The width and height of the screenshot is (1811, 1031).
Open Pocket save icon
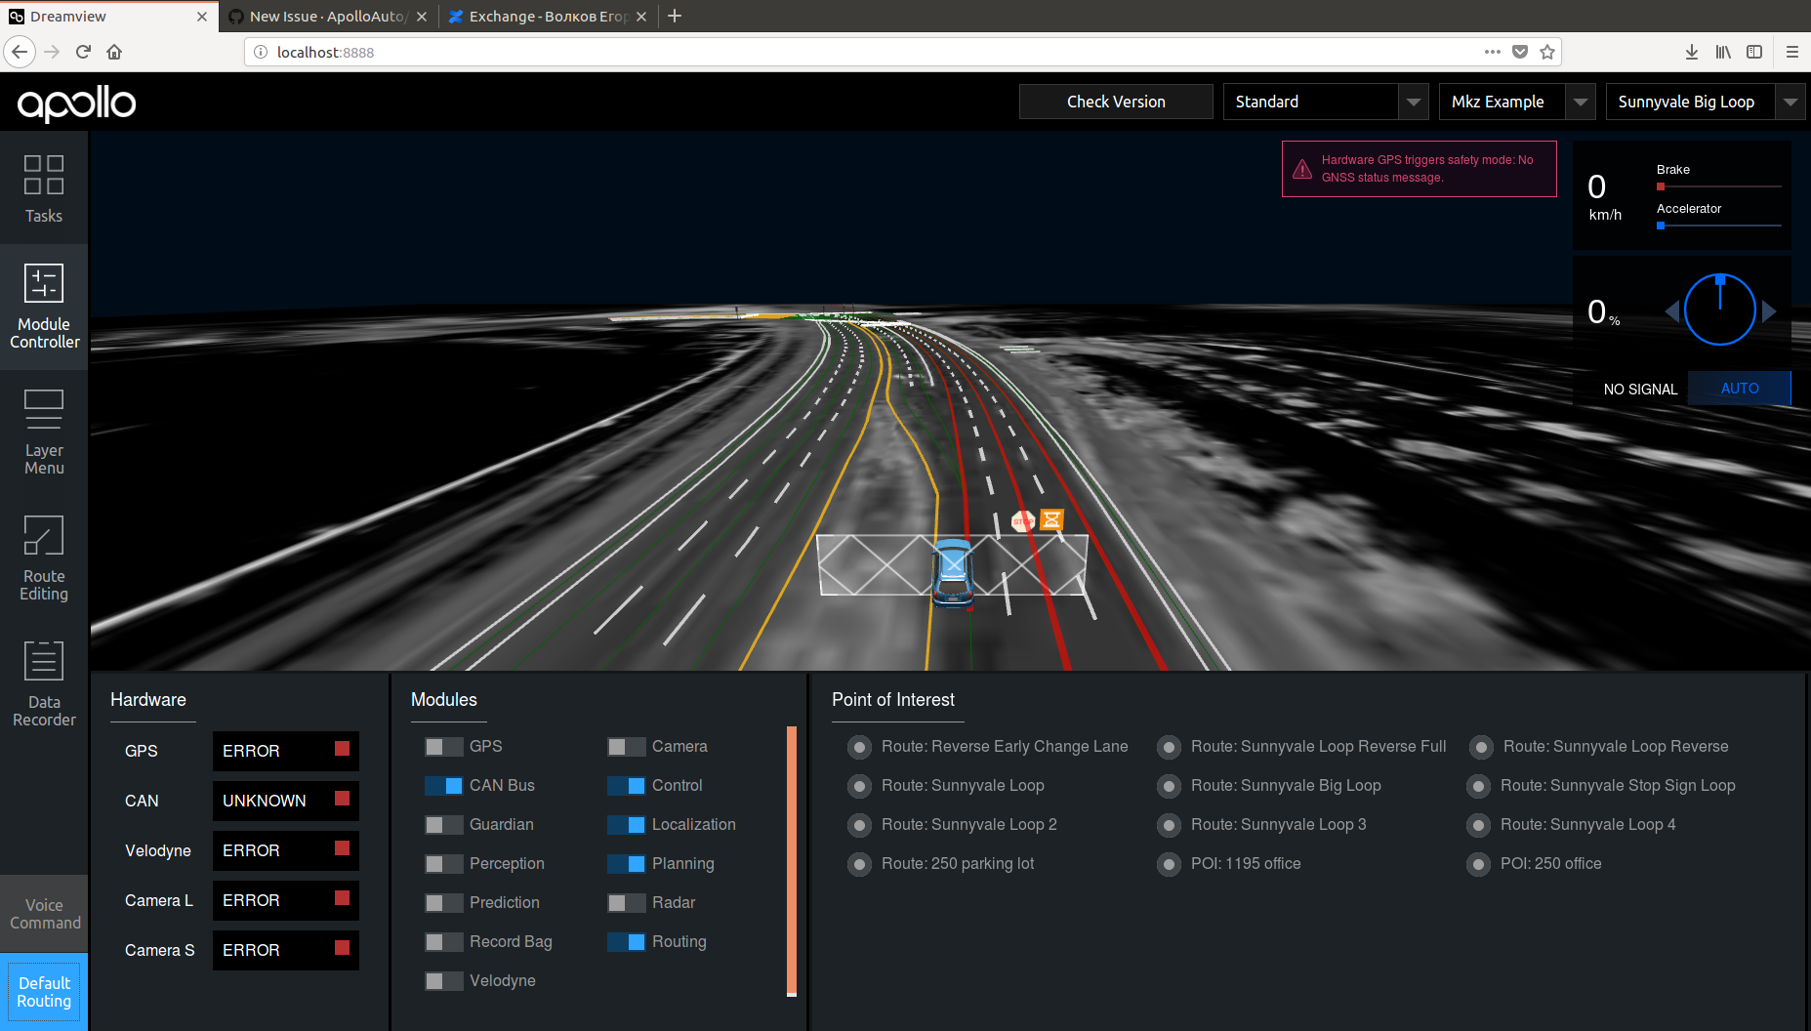click(1520, 52)
